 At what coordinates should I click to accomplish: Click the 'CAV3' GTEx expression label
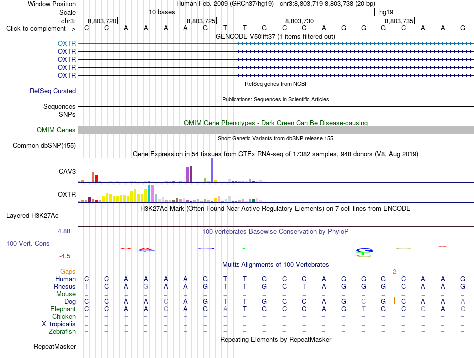(67, 172)
